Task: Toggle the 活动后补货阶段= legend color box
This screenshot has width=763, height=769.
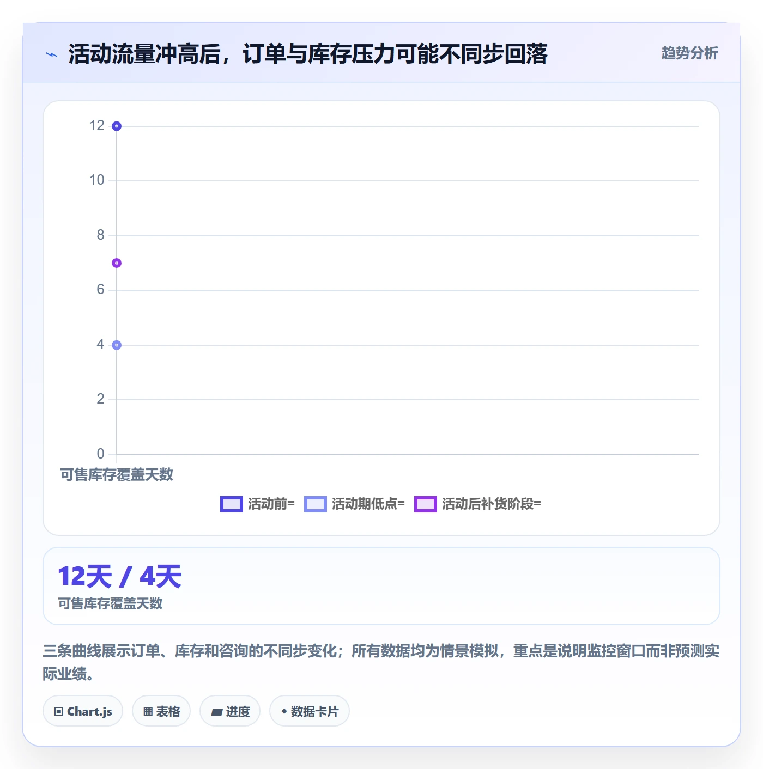Action: [x=426, y=504]
